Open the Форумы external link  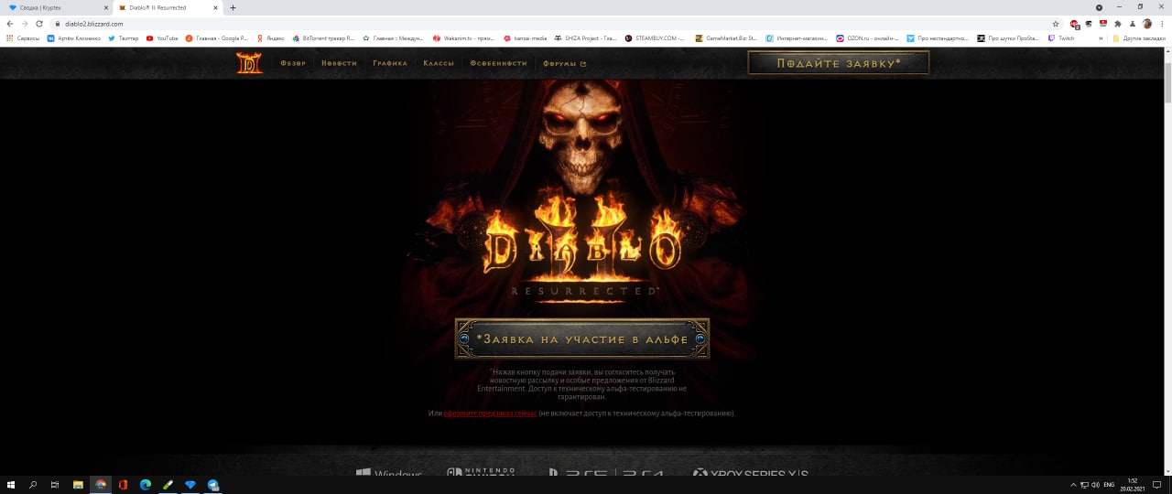564,63
